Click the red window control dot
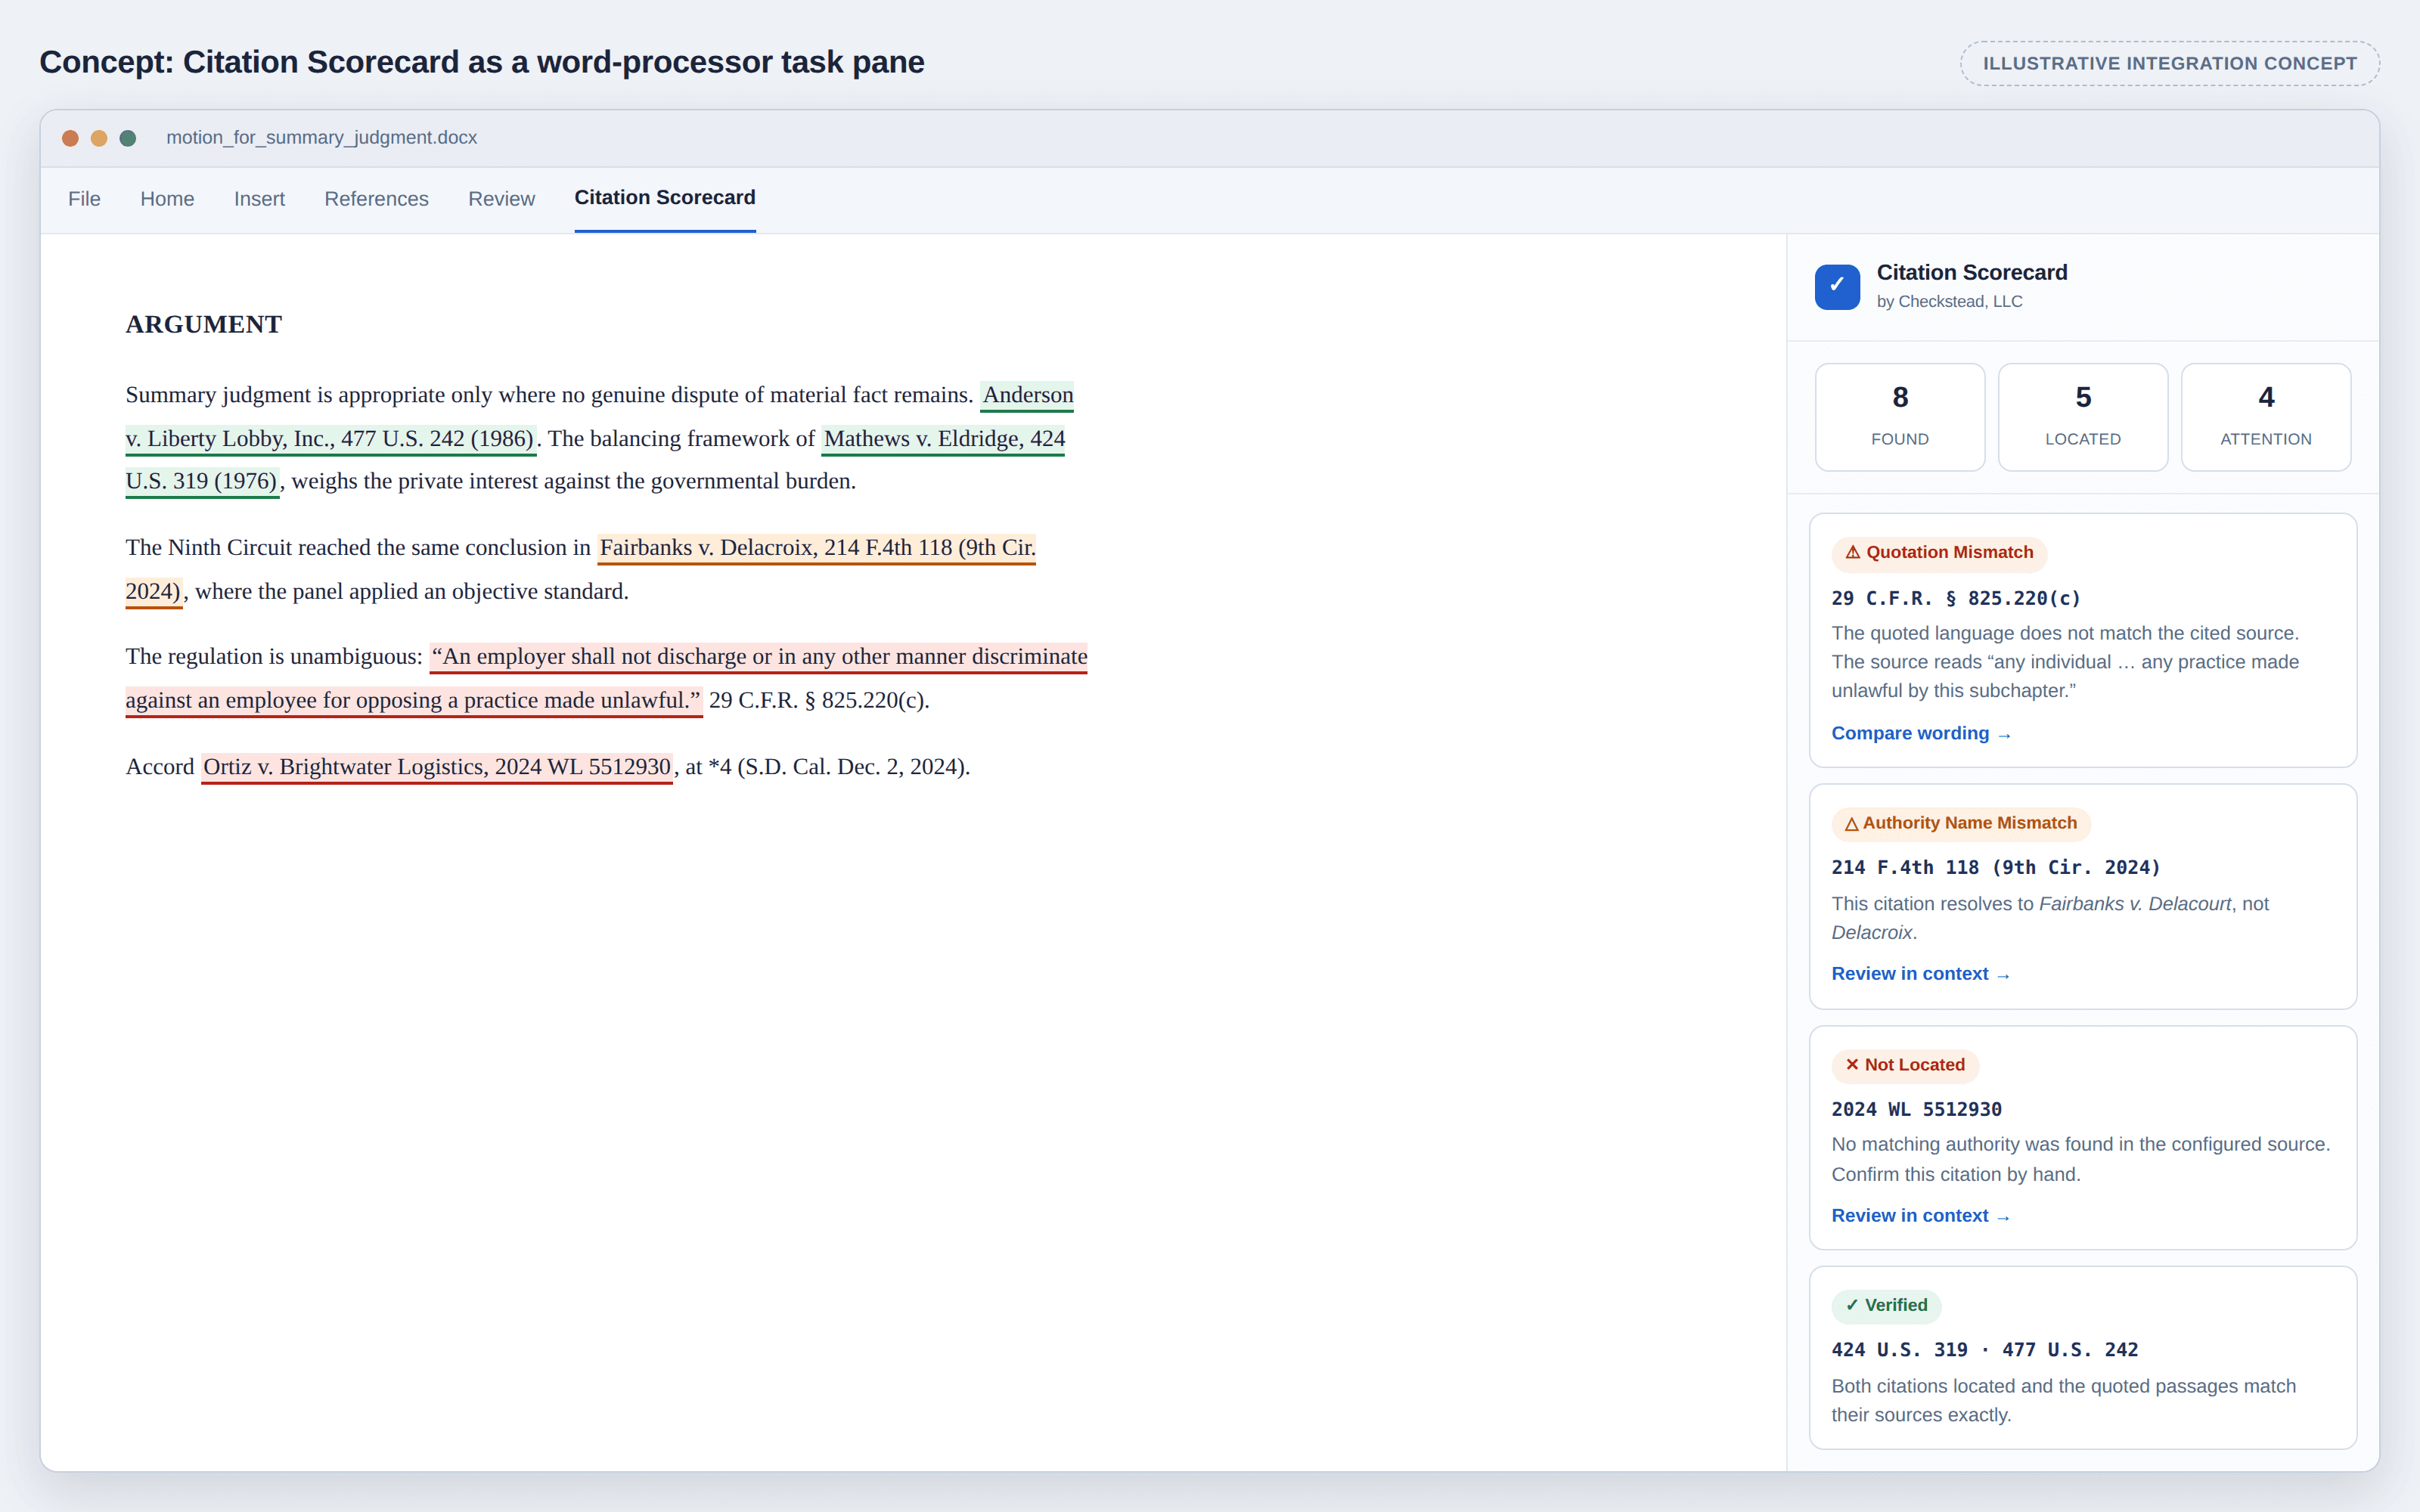 [x=70, y=138]
